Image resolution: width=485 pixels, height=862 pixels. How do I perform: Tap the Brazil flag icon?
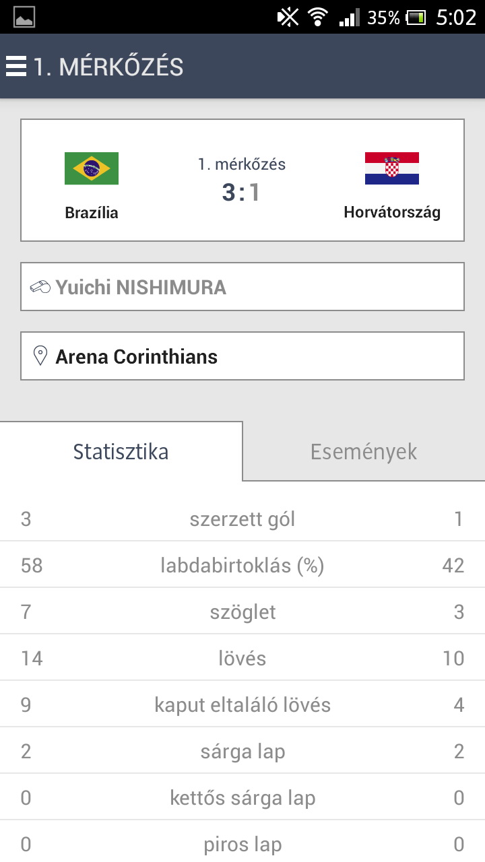92,168
